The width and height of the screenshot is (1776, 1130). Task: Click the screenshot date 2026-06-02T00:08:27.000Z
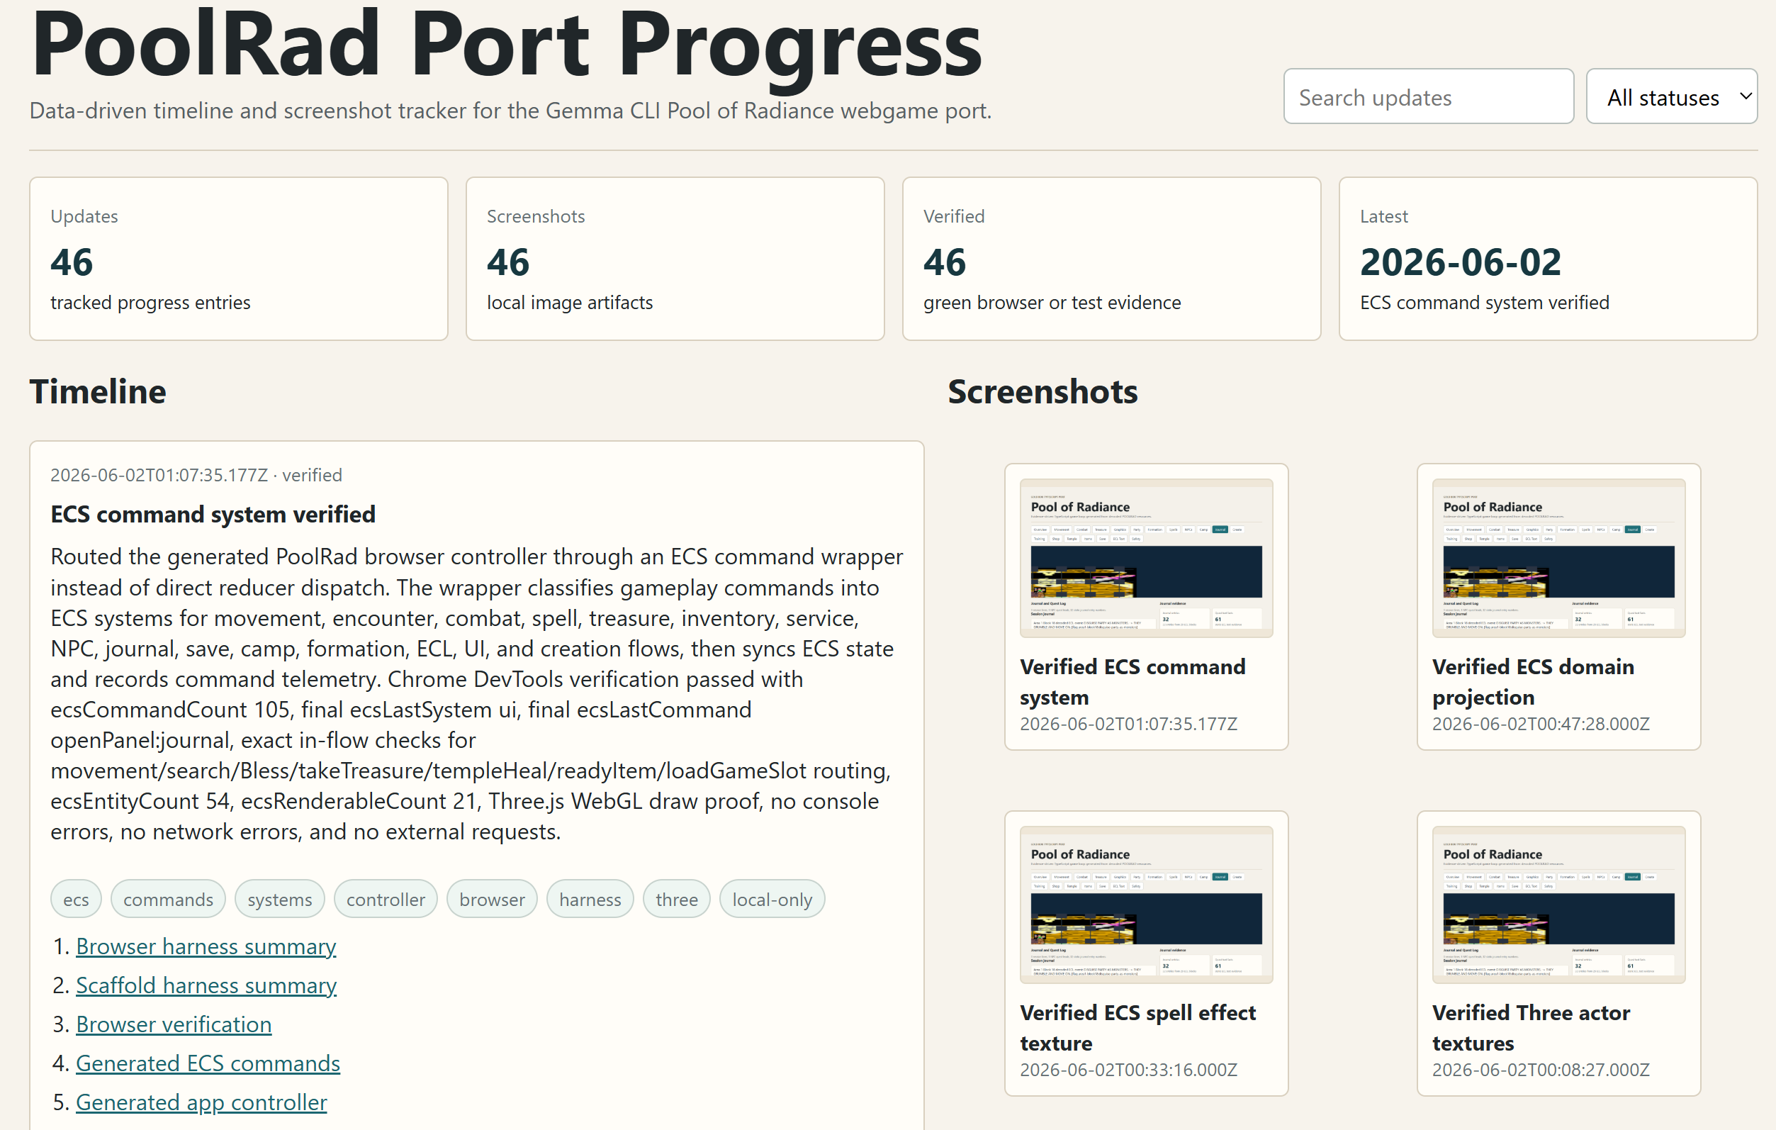[1541, 1070]
